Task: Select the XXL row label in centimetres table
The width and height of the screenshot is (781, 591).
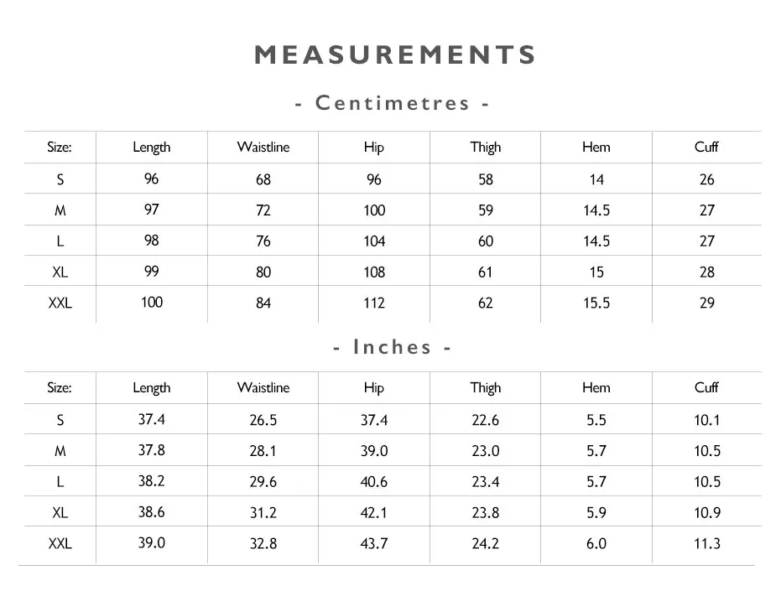Action: [60, 303]
